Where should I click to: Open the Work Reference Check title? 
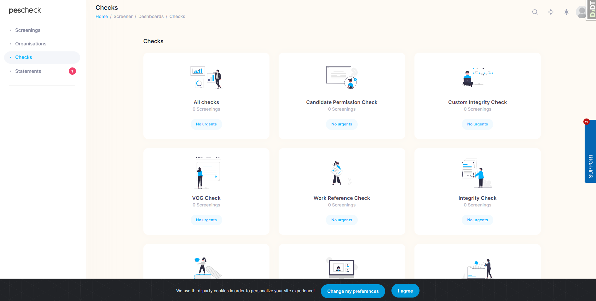point(342,198)
